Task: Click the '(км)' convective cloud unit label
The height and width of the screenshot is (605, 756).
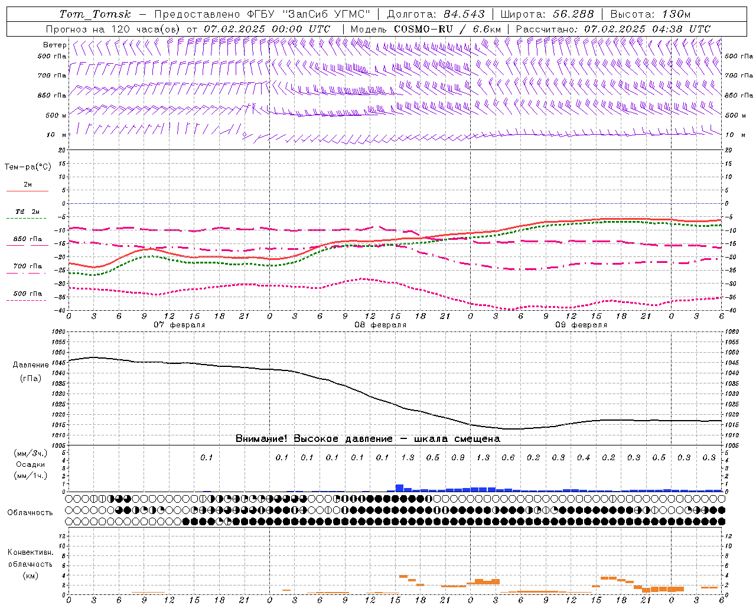Action: point(30,576)
